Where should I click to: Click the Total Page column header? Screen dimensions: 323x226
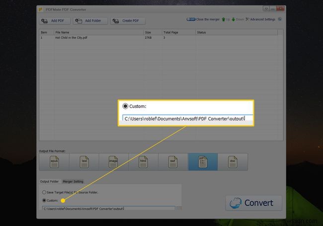point(178,32)
